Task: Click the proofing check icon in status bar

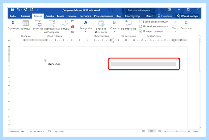Action: [50, 131]
